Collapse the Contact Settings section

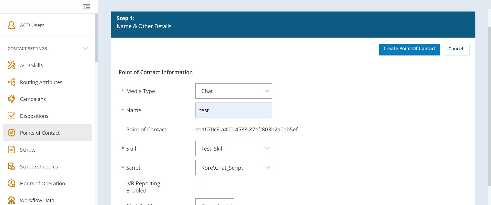pos(85,49)
